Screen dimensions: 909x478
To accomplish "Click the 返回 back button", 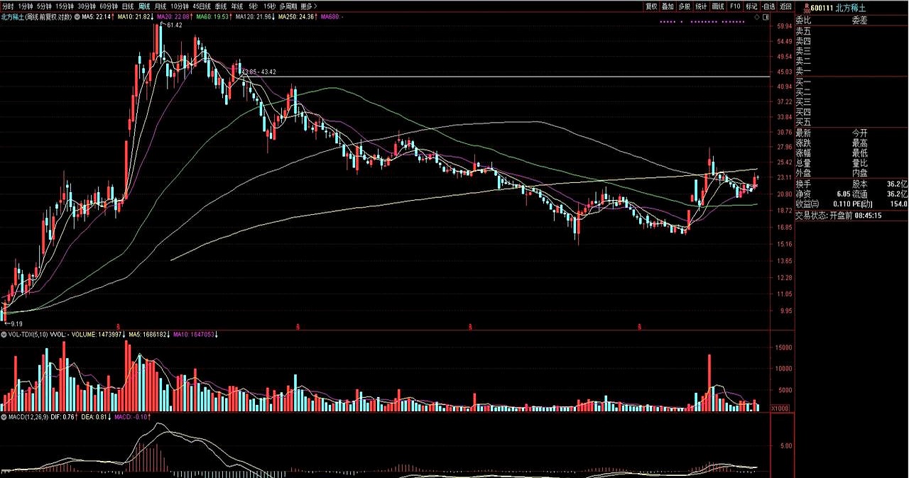I will pyautogui.click(x=785, y=6).
